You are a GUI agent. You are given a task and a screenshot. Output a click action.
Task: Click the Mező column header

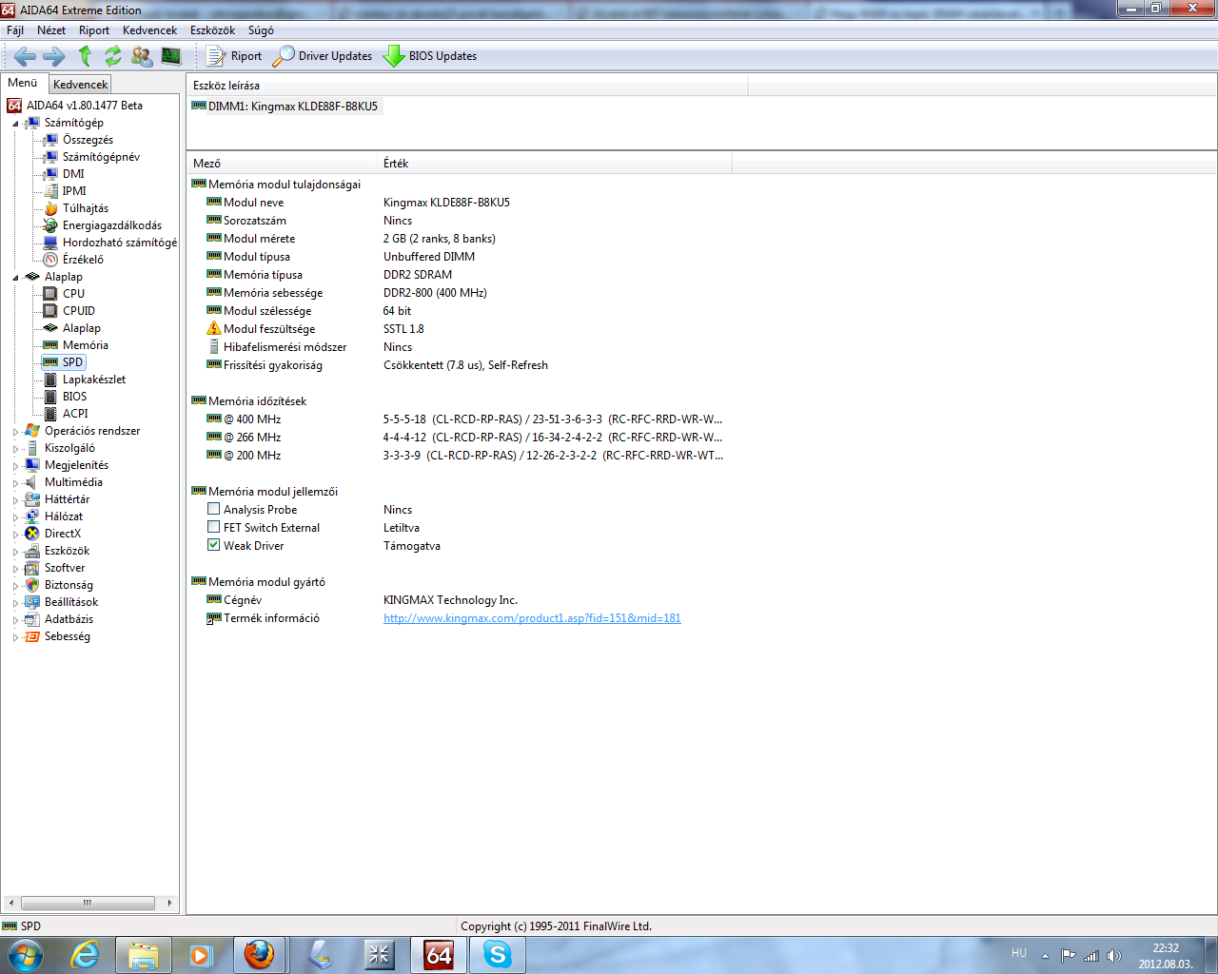[x=283, y=164]
